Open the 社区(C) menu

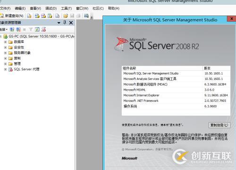point(98,8)
